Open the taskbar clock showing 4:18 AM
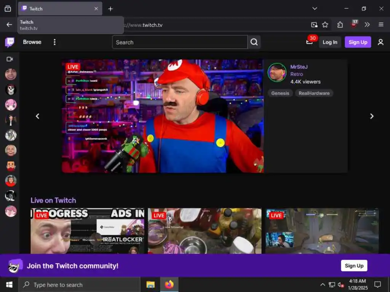The image size is (390, 292). [x=357, y=284]
